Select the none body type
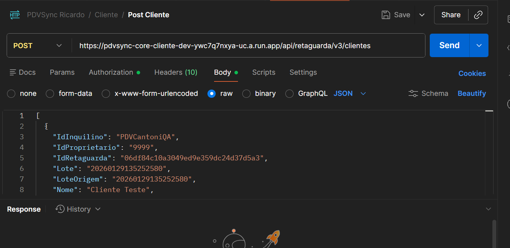510x248 pixels. click(x=11, y=93)
